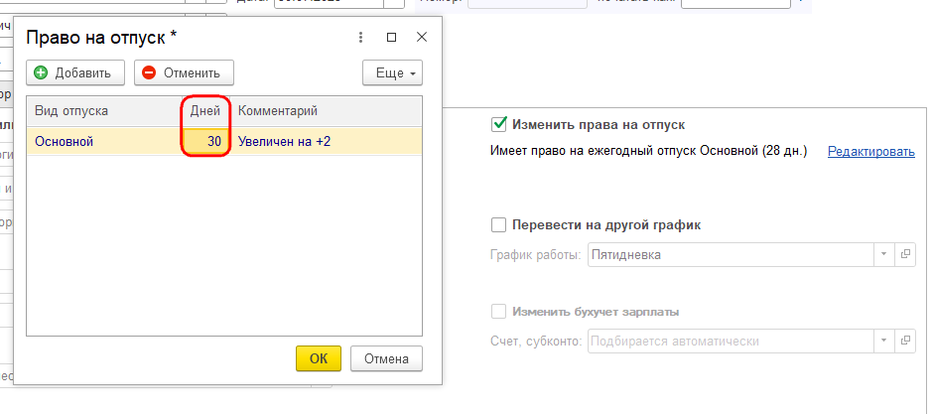The image size is (933, 414).
Task: Enable the Перевести на другой график checkbox
Action: pyautogui.click(x=498, y=225)
